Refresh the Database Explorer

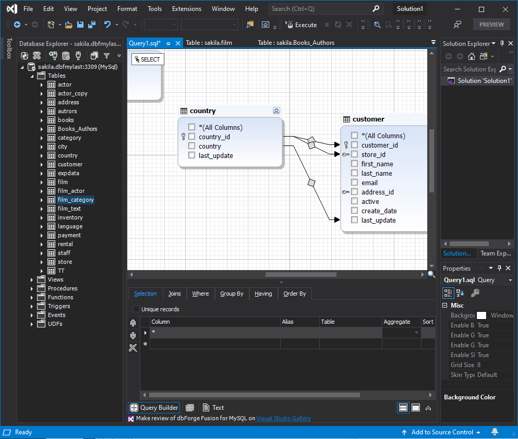(25, 55)
